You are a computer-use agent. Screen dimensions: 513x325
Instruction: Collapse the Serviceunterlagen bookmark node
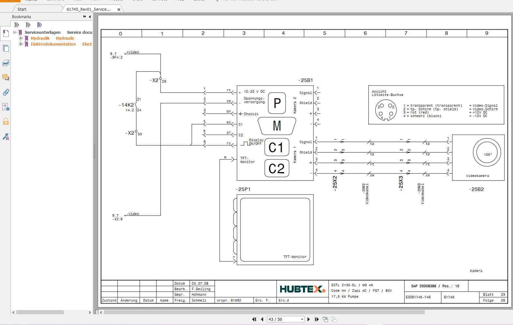[15, 32]
